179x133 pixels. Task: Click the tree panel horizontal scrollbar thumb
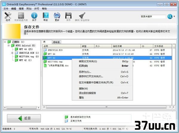[21, 108]
